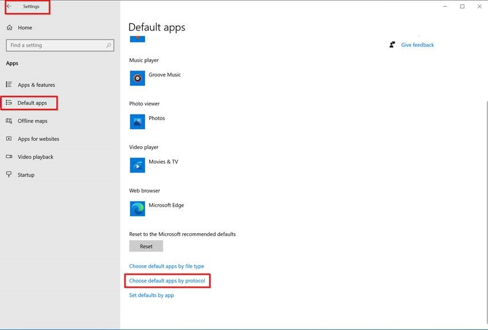The image size is (488, 330).
Task: Open Video playback settings
Action: (36, 157)
